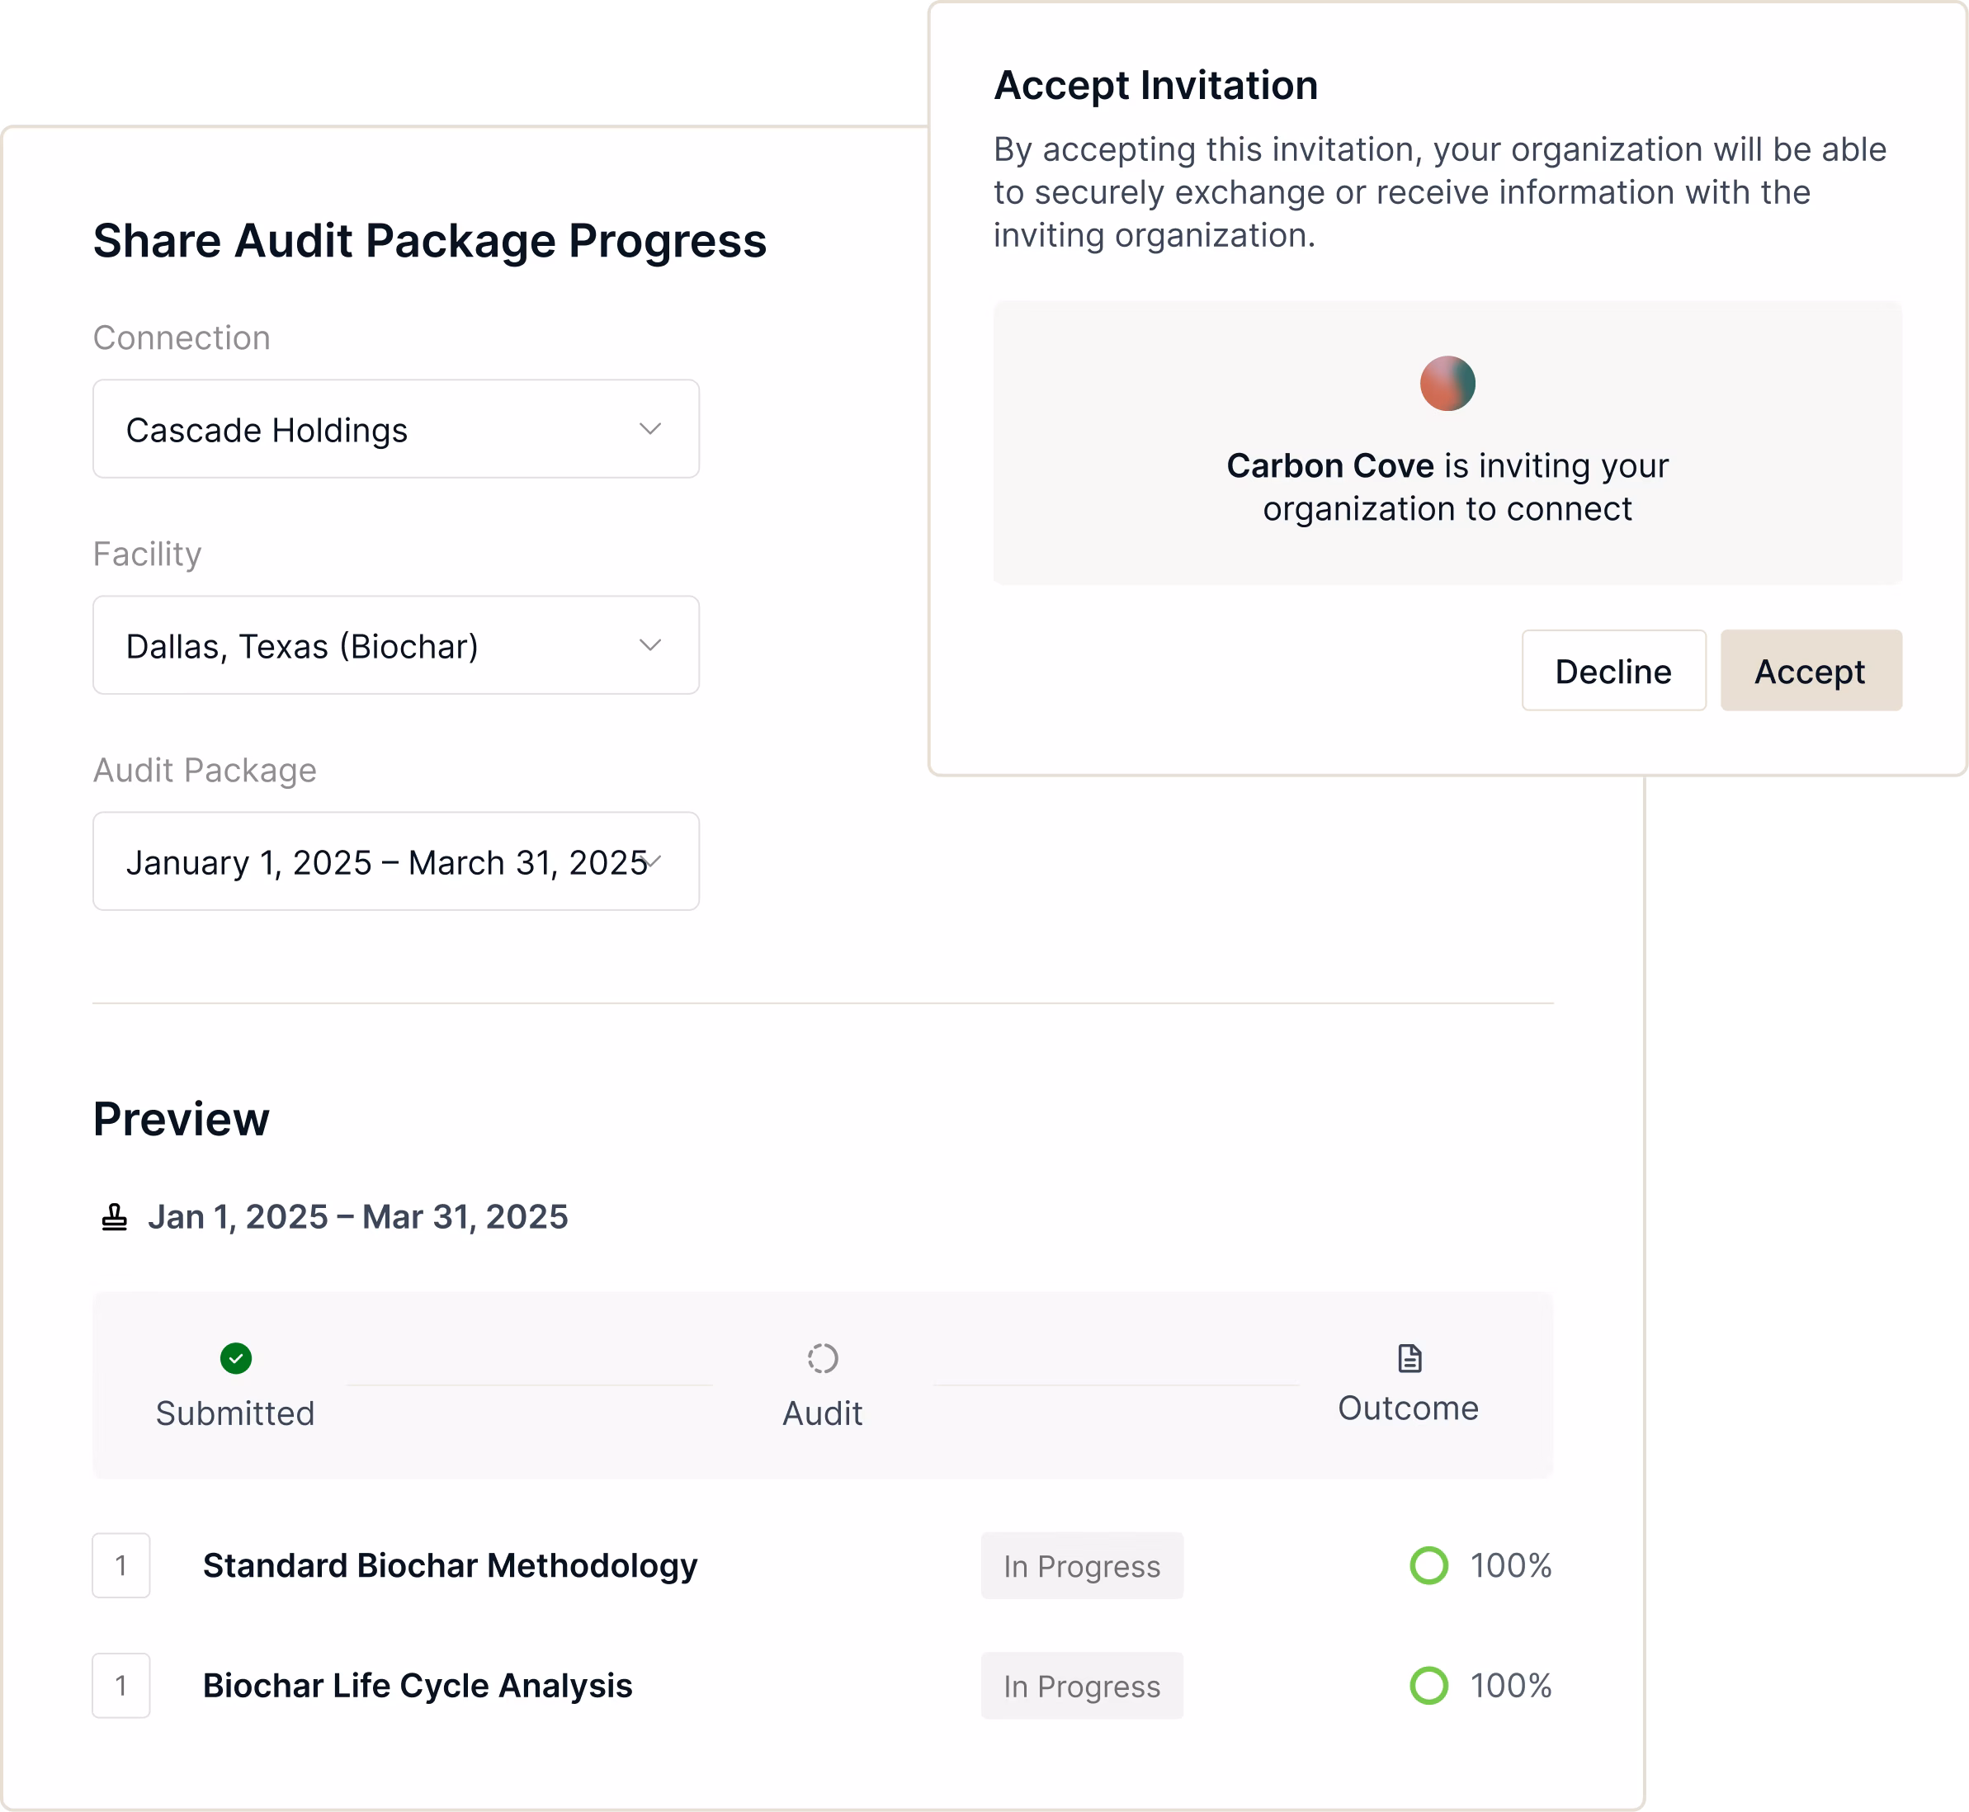Select the Outcome step label
Image resolution: width=1969 pixels, height=1812 pixels.
coord(1408,1408)
